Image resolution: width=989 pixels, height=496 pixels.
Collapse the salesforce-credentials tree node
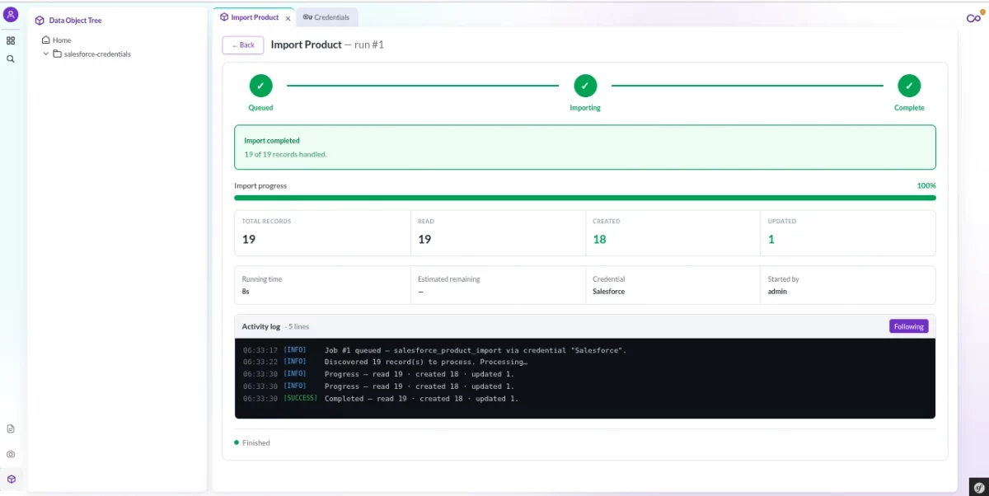tap(46, 54)
